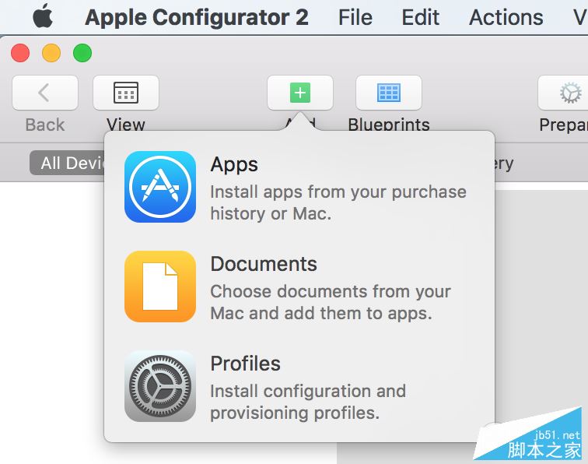Open the Edit menu
Screen dimensions: 588x464
421,17
